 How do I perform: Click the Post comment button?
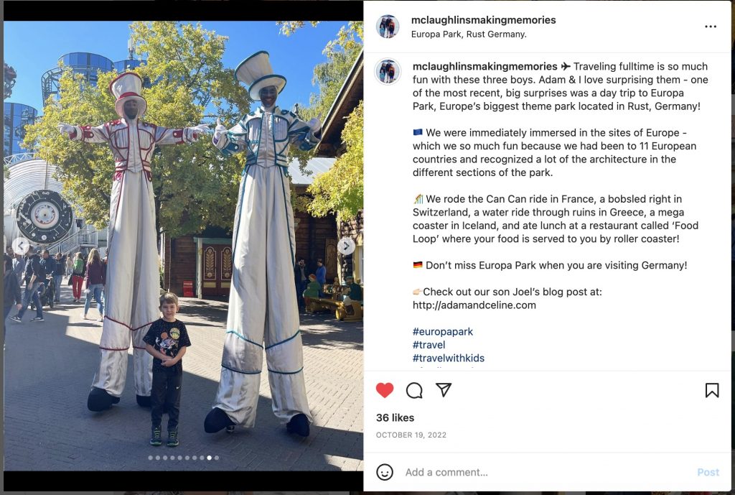[708, 472]
